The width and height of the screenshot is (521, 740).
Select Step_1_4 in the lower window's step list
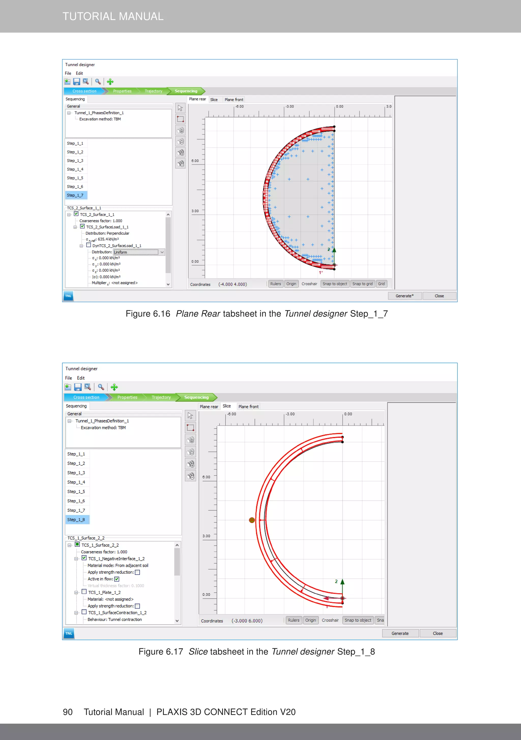tap(76, 482)
